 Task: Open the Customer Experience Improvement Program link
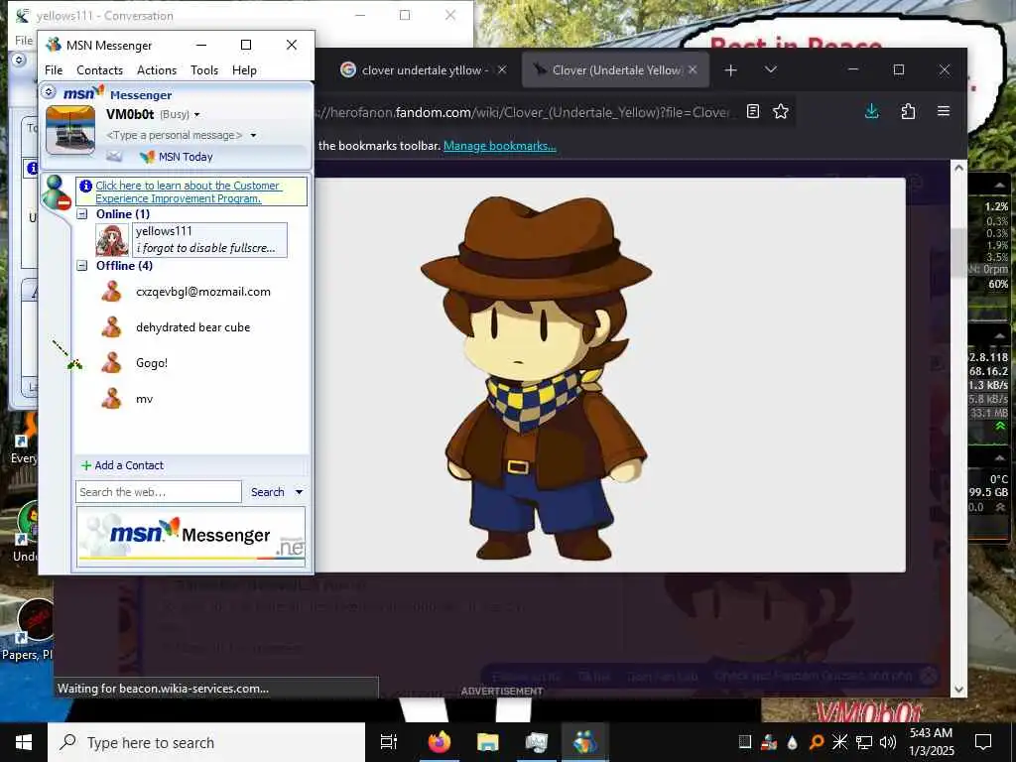pyautogui.click(x=188, y=191)
